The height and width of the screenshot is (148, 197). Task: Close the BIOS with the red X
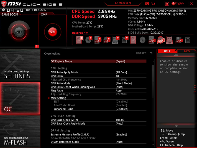pyautogui.click(x=191, y=4)
